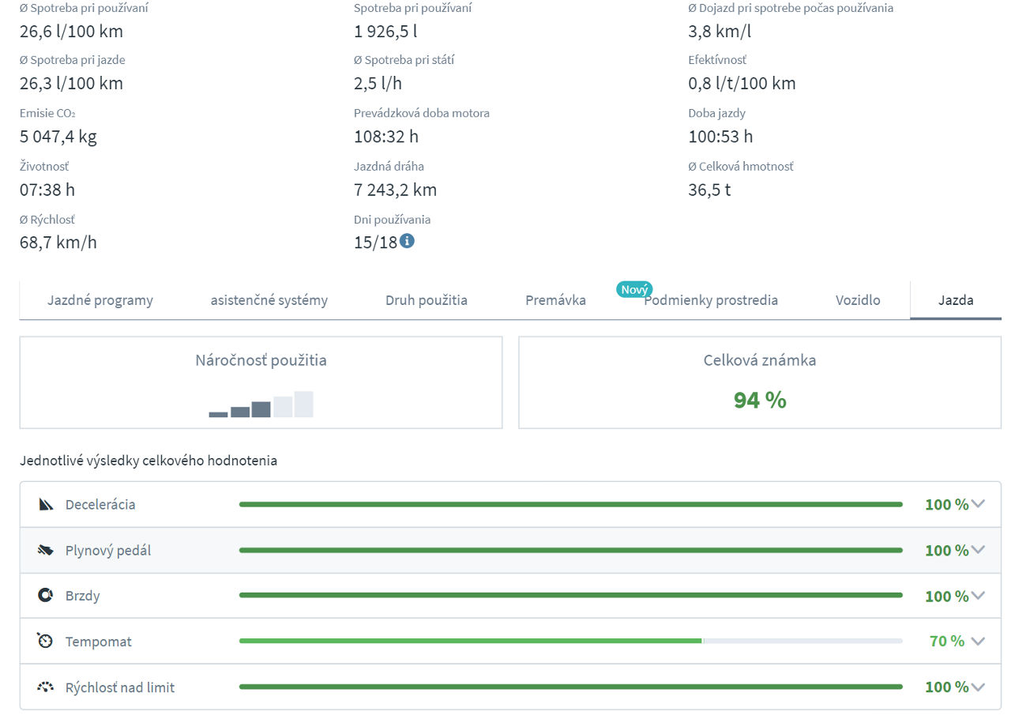Go to the Vozidlo tab
Viewport: 1011px width, 715px height.
[x=858, y=300]
